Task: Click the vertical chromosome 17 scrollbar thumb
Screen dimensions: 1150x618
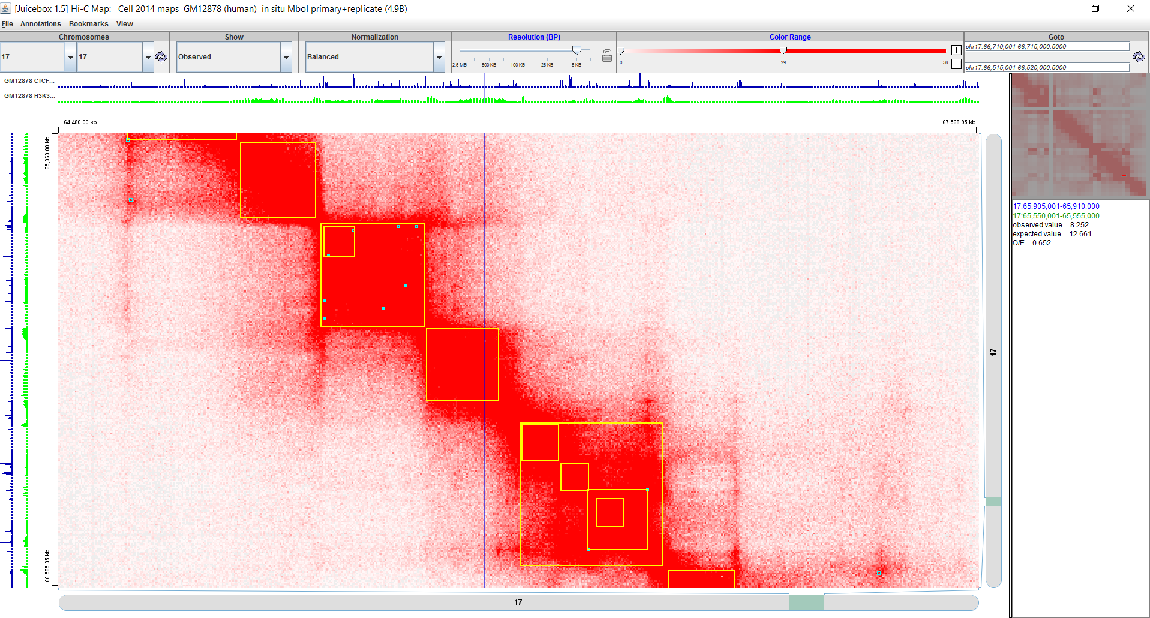Action: tap(993, 502)
